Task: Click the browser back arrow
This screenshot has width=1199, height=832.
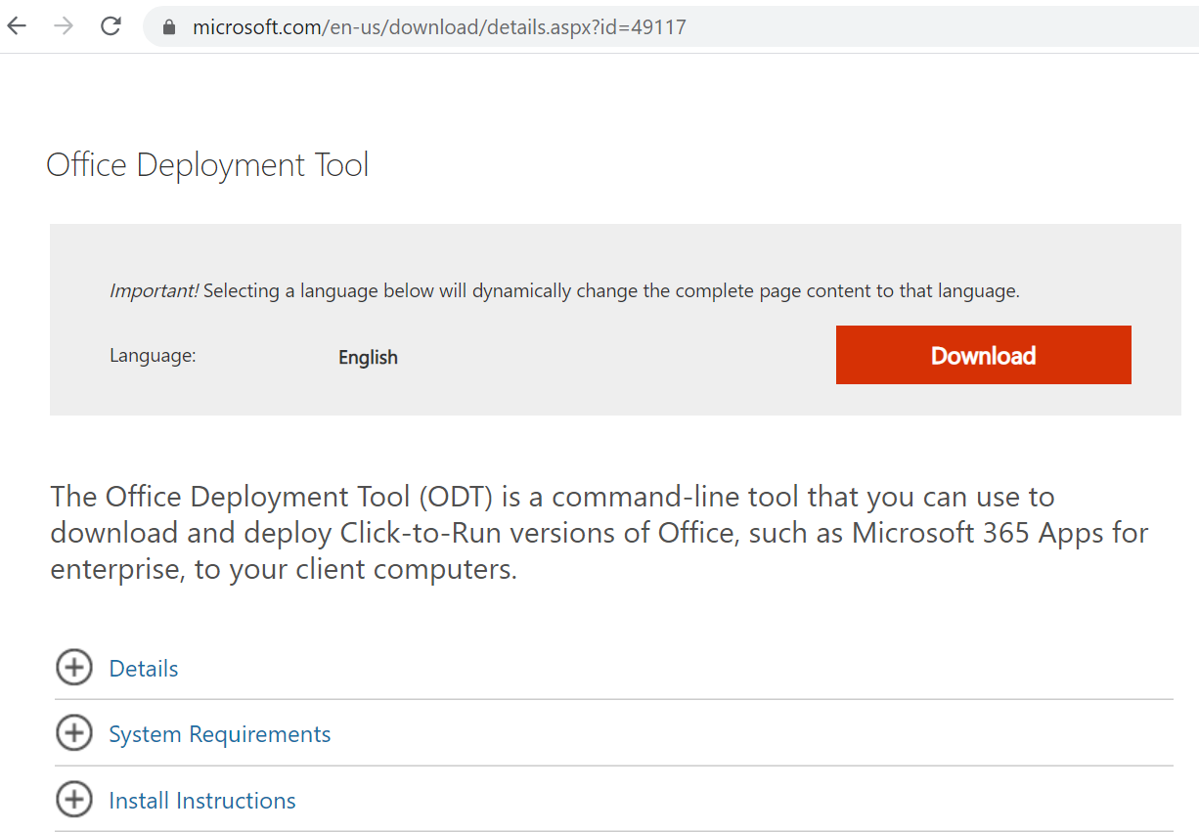Action: click(x=17, y=26)
